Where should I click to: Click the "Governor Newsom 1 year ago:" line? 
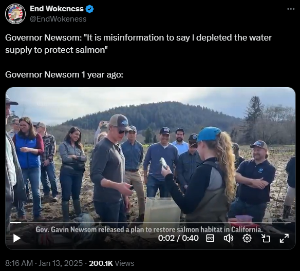point(64,74)
